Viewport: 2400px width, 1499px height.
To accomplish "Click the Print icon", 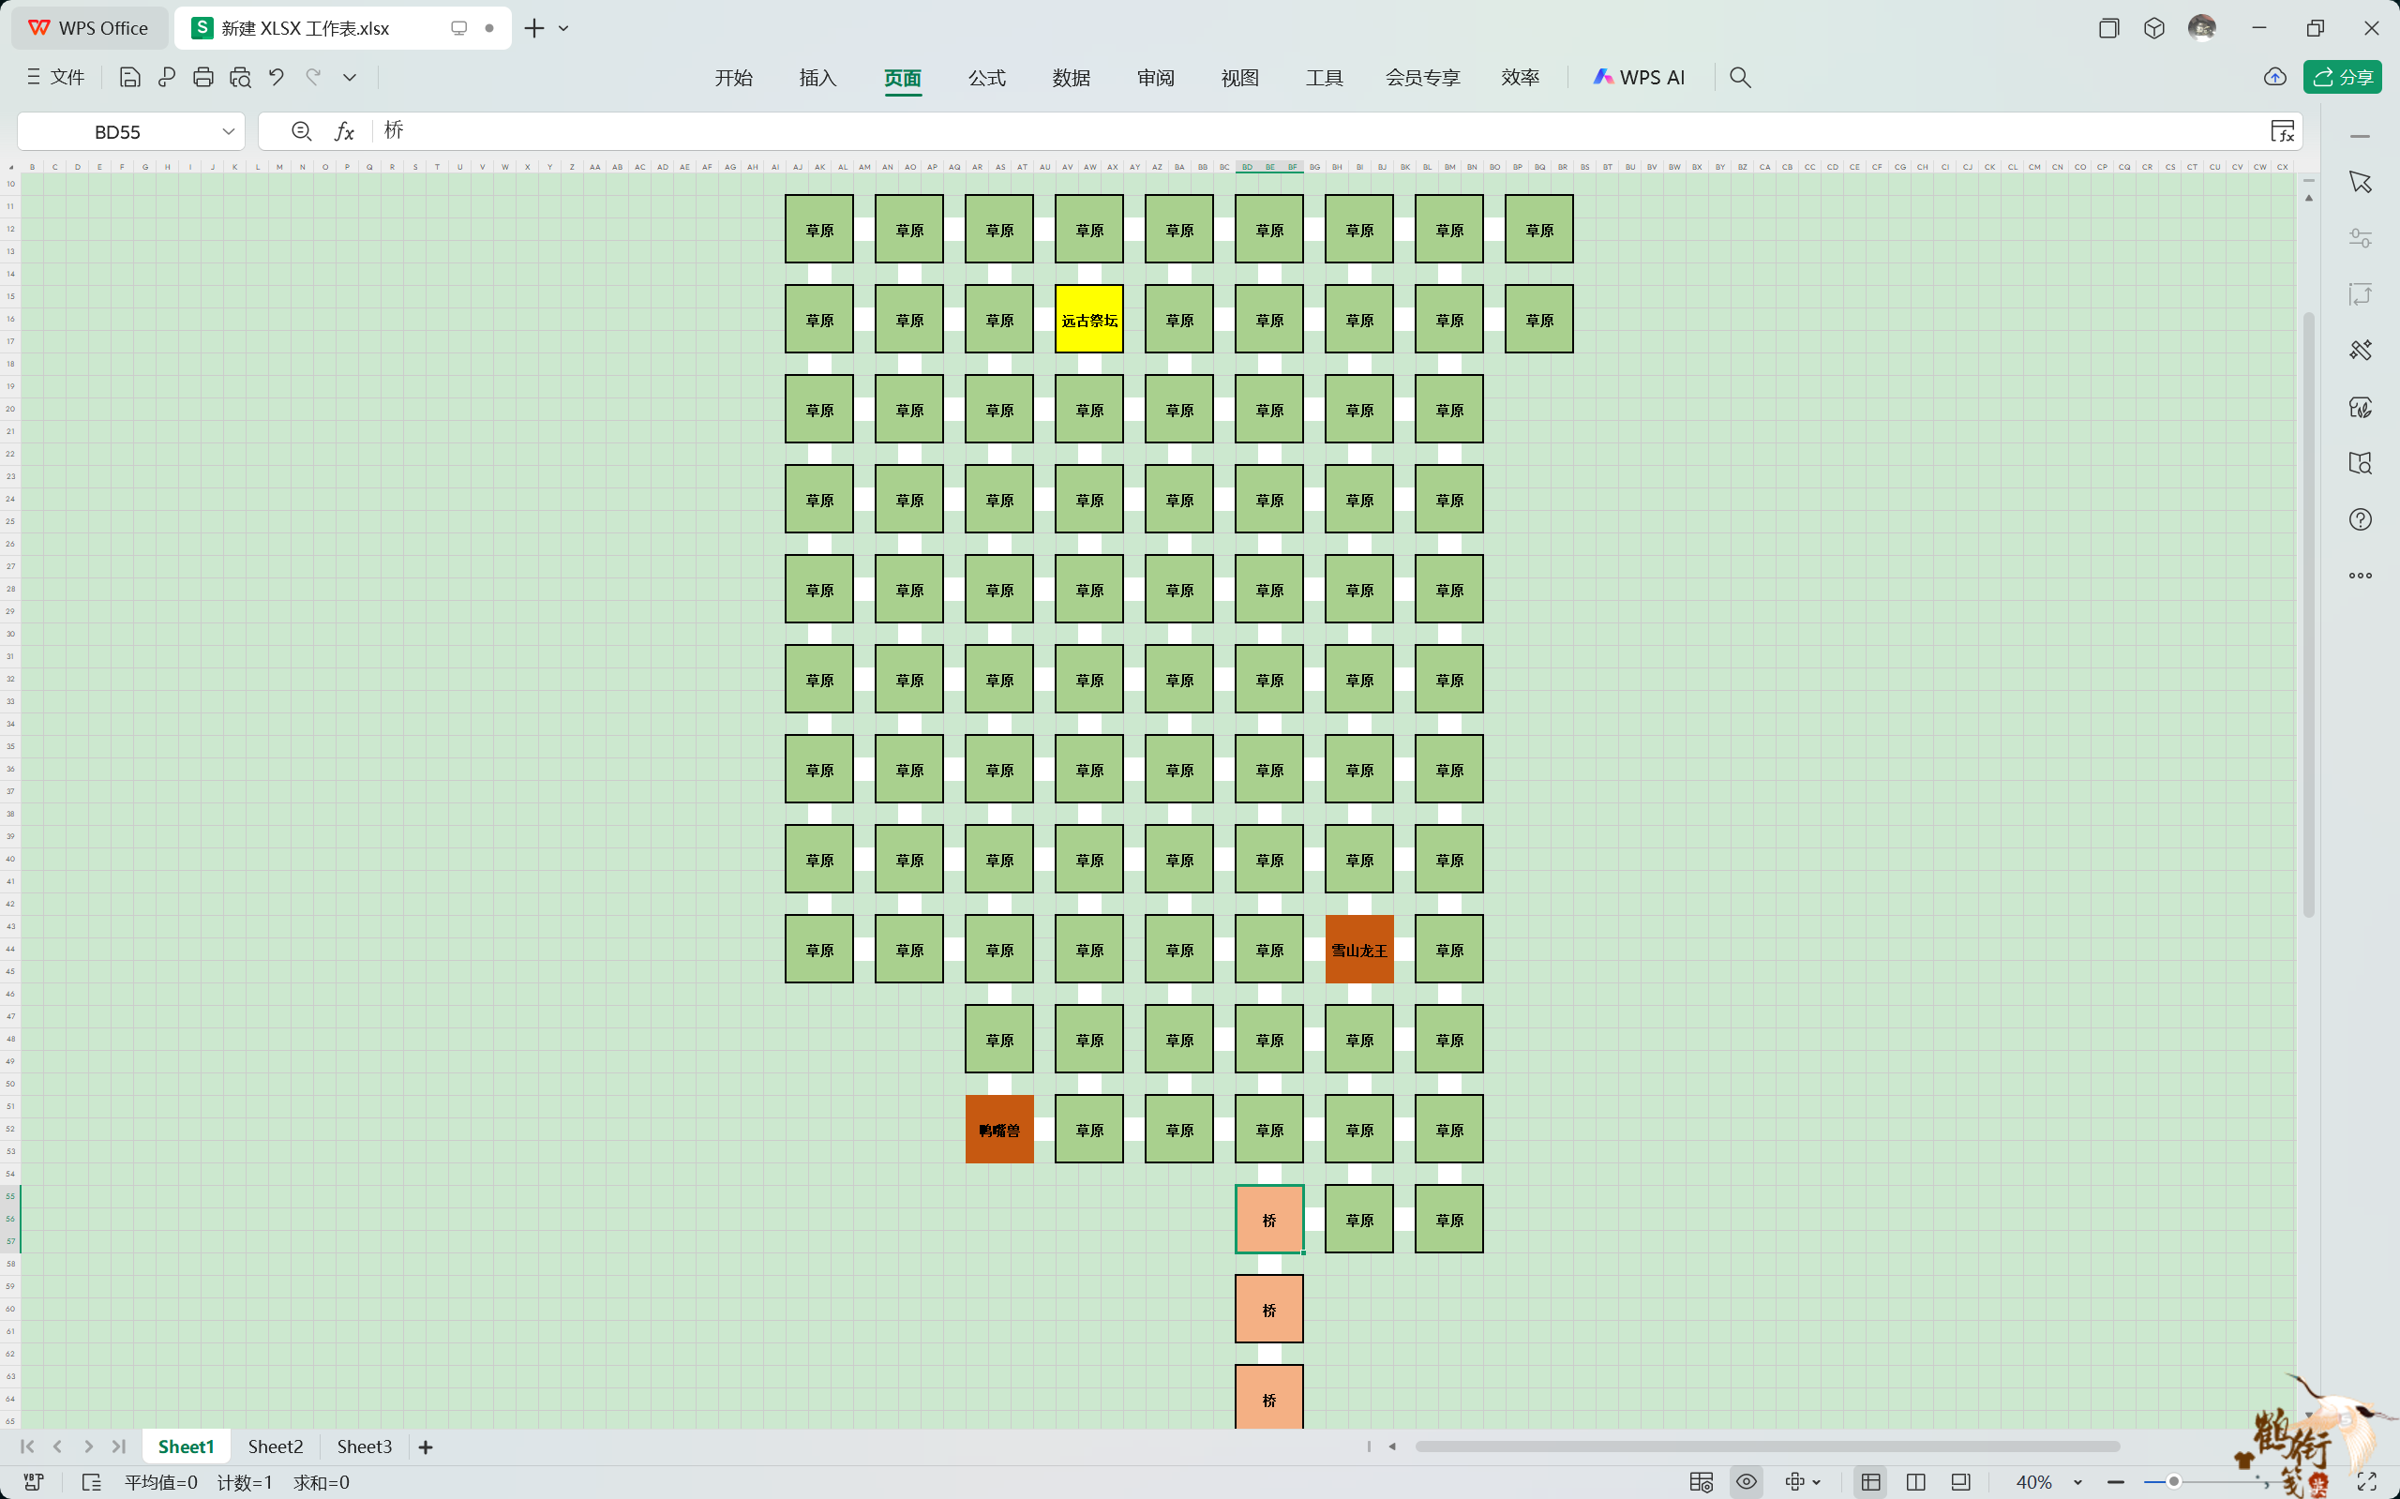I will pyautogui.click(x=203, y=77).
